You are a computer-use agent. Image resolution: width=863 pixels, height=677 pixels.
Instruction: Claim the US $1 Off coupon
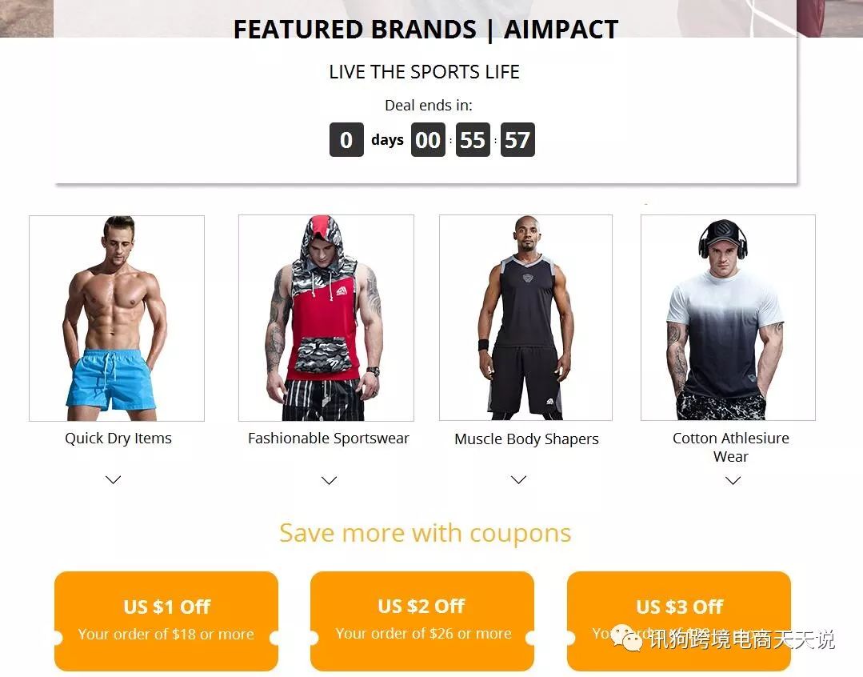[166, 620]
